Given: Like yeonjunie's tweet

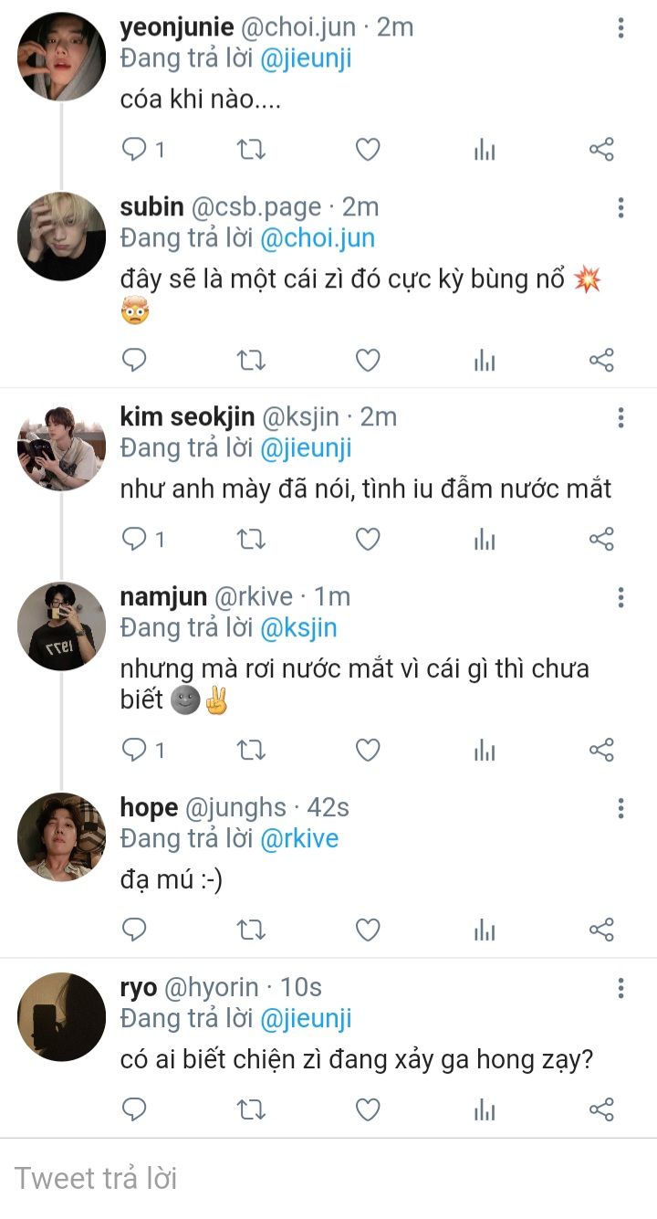Looking at the screenshot, I should pos(367,150).
